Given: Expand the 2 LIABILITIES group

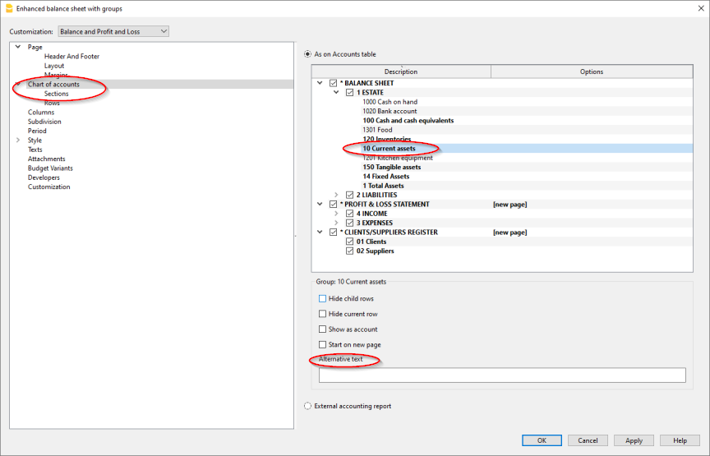Looking at the screenshot, I should 336,195.
